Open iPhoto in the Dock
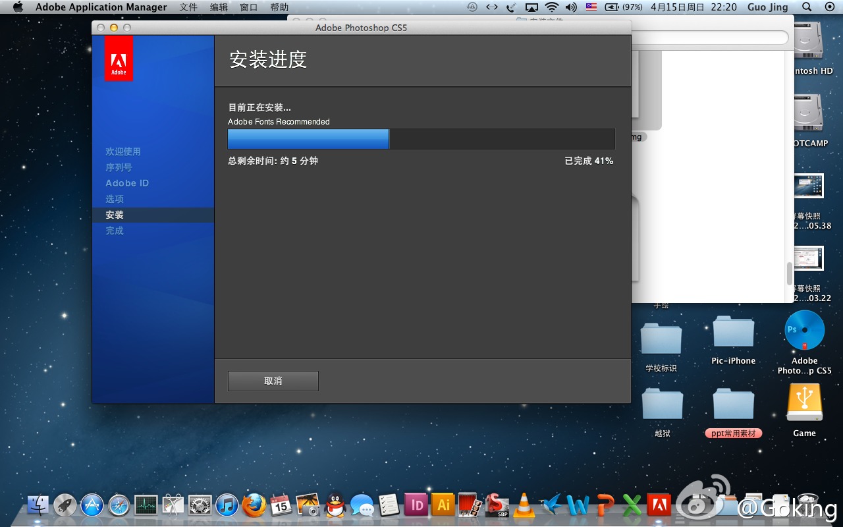Image resolution: width=843 pixels, height=527 pixels. click(308, 505)
